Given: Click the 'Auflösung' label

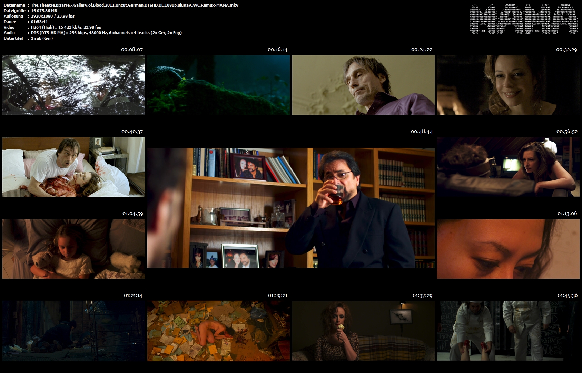Looking at the screenshot, I should 13,16.
